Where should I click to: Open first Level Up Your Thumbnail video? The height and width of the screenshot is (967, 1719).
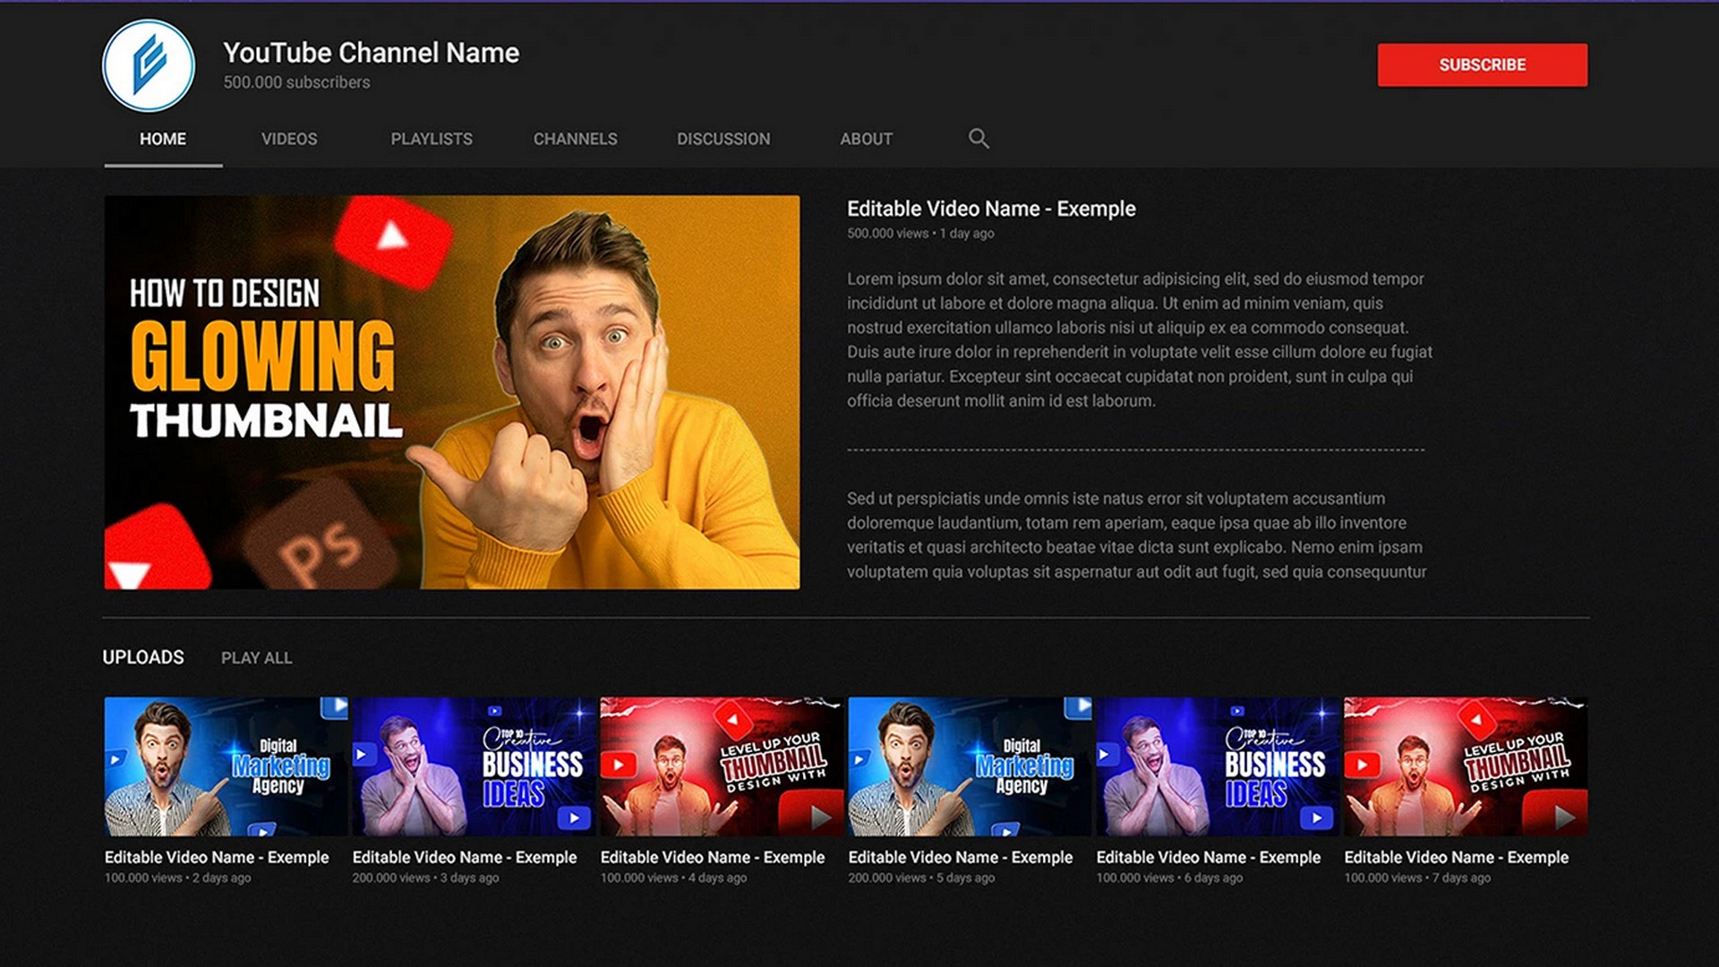click(x=722, y=766)
